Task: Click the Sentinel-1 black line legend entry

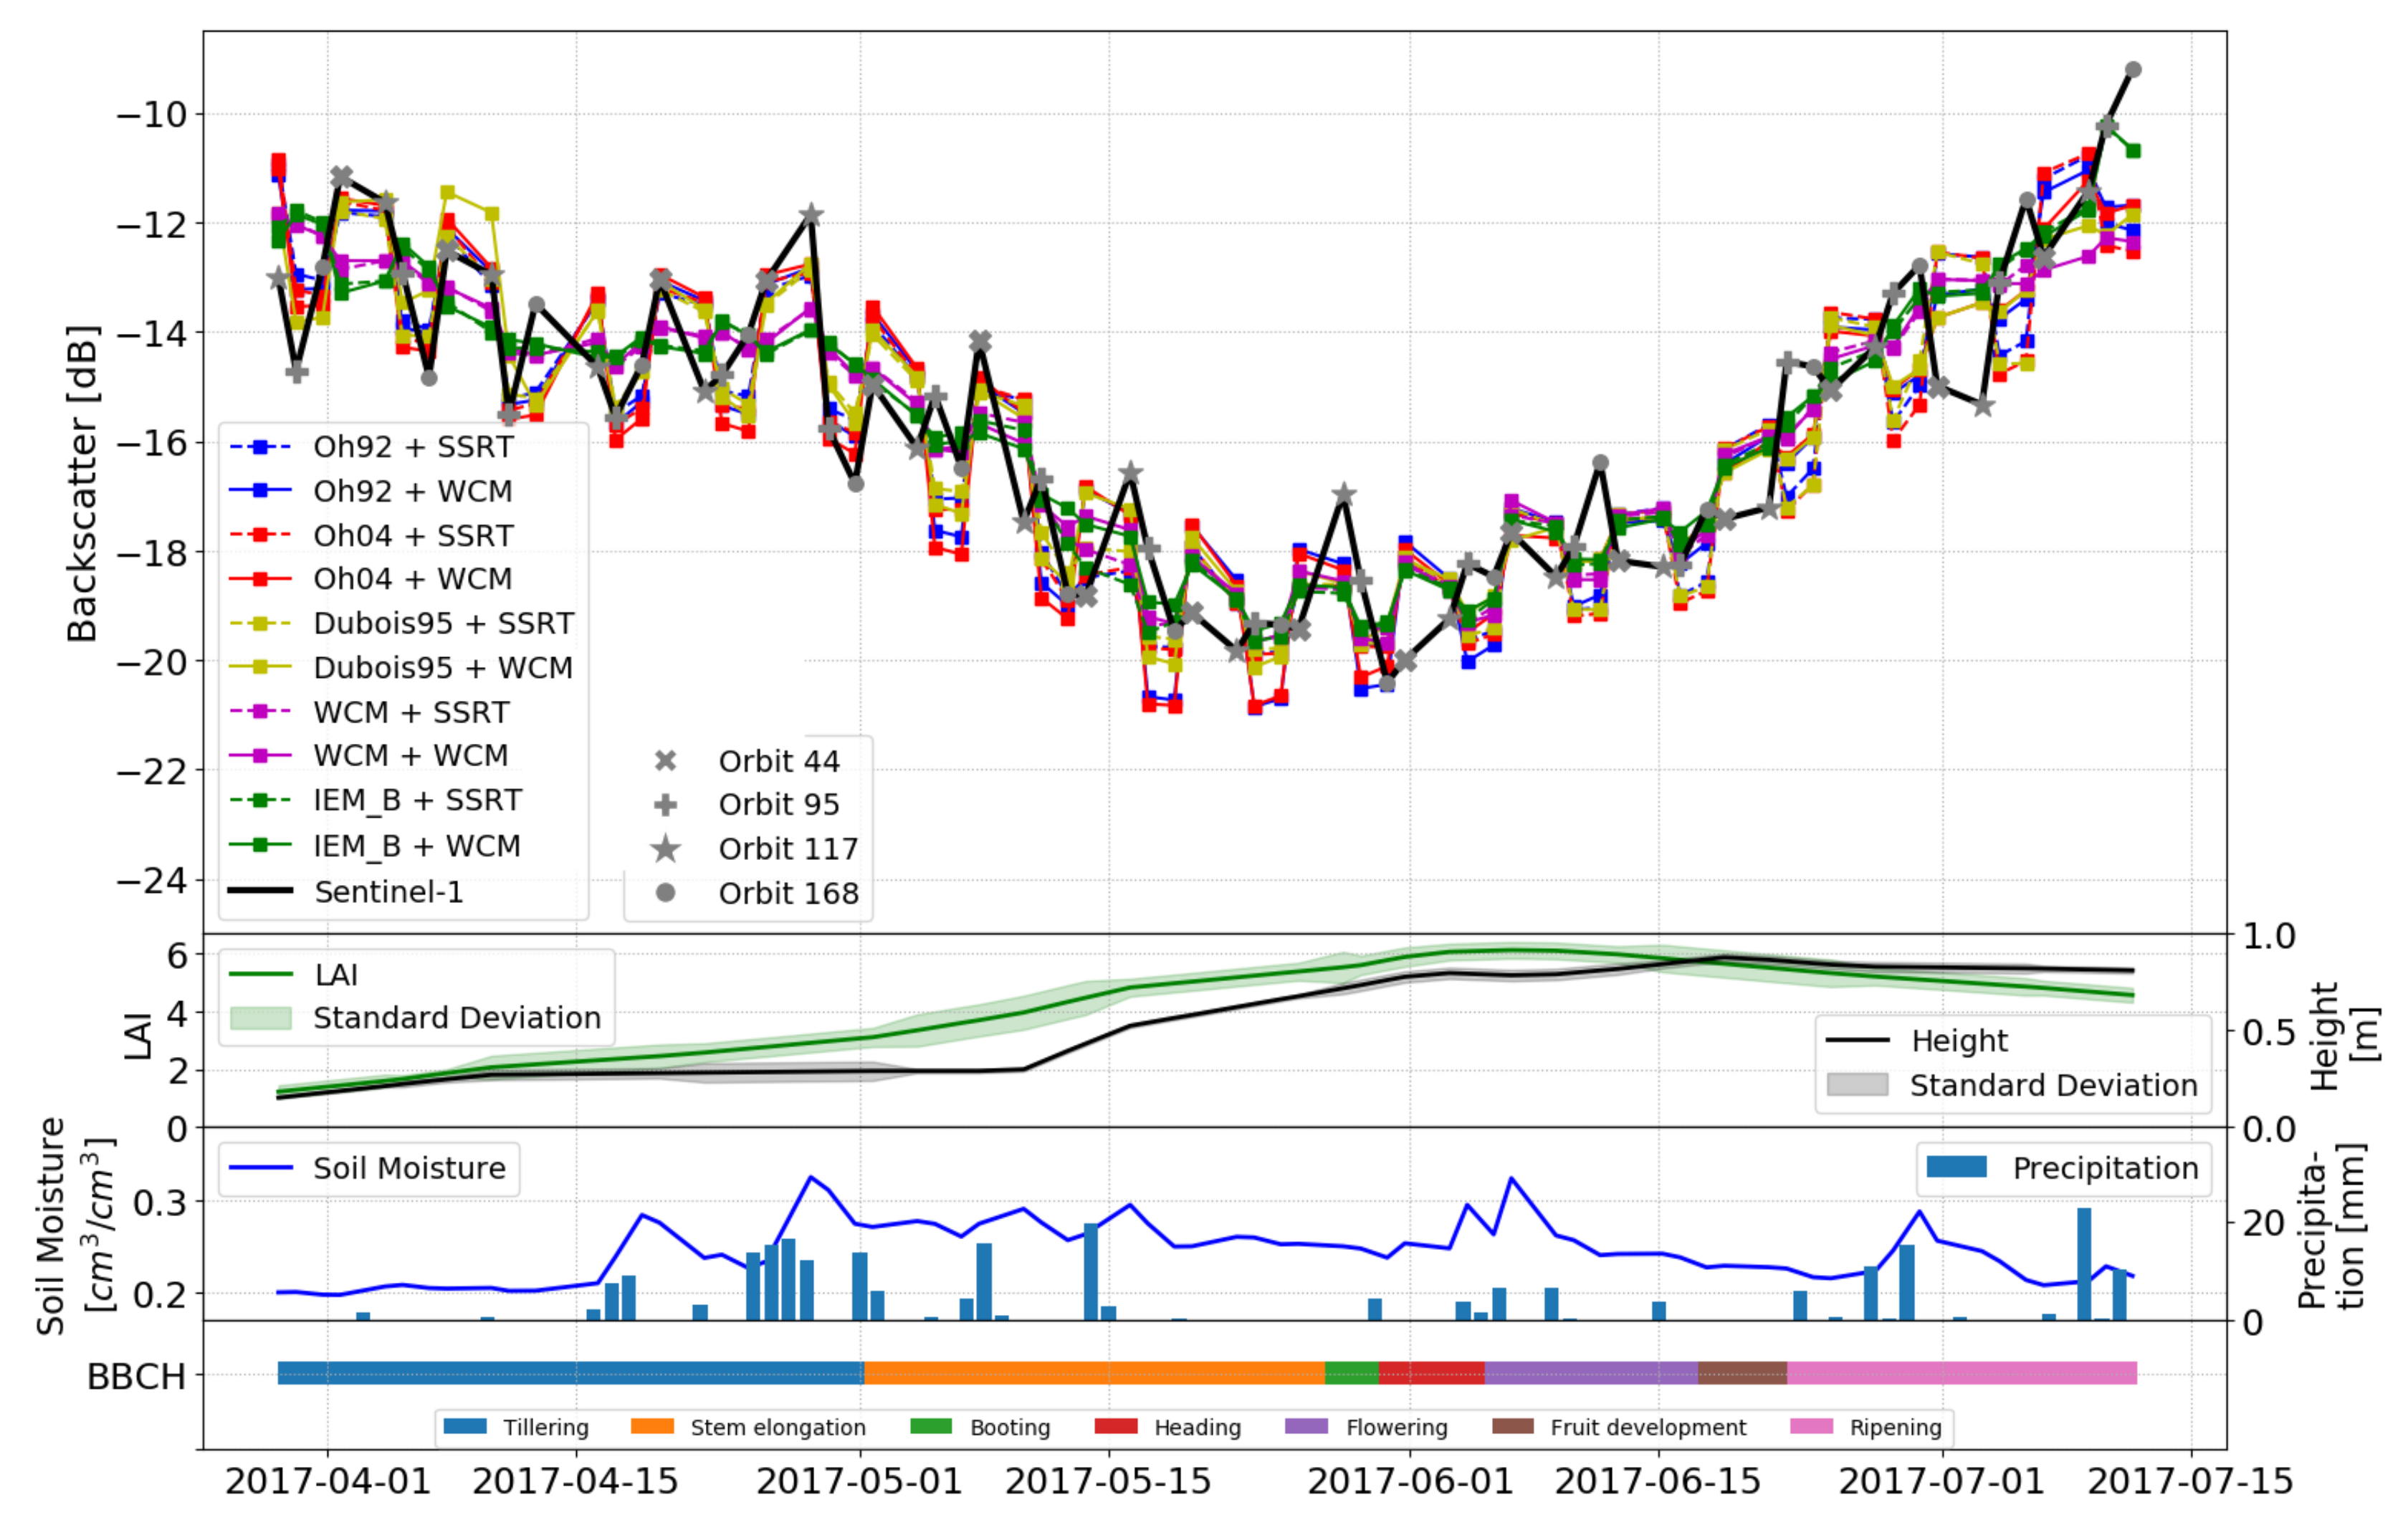Action: click(x=260, y=891)
